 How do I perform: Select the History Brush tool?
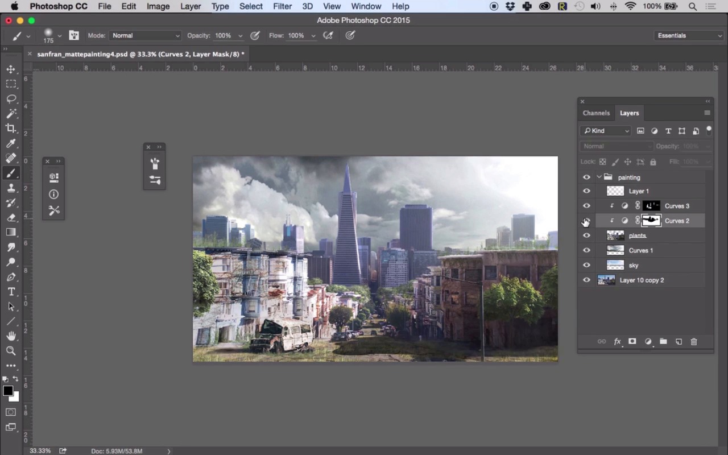(x=11, y=202)
